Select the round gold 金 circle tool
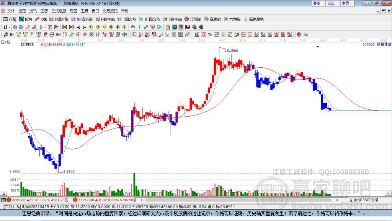Screen dimensions: 392x221 pyautogui.click(x=223, y=35)
